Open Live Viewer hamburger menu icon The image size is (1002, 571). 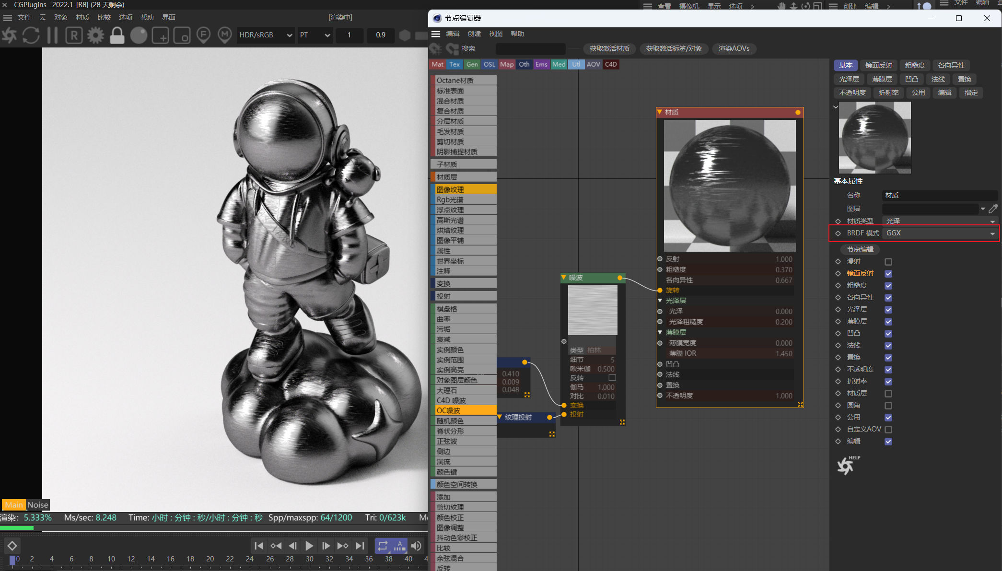8,17
